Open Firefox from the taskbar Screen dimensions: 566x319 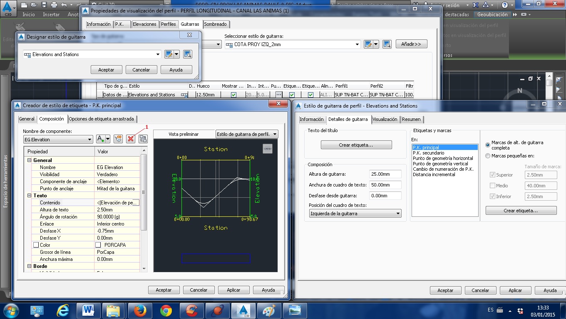point(140,310)
